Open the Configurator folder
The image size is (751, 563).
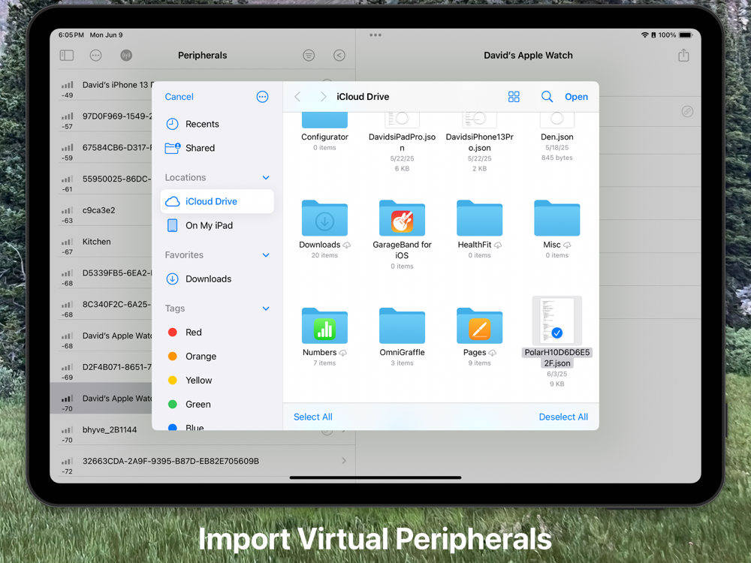tap(324, 131)
